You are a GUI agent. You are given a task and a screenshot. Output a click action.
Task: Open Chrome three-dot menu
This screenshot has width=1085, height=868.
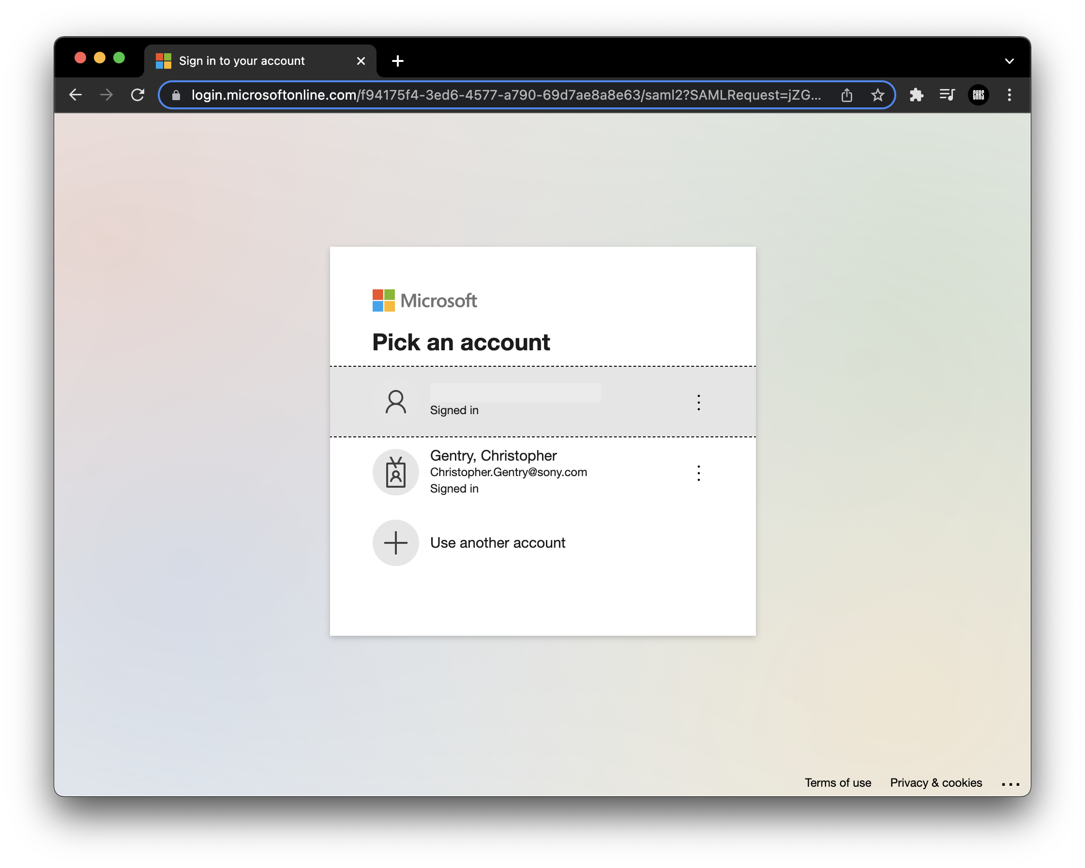point(1009,95)
